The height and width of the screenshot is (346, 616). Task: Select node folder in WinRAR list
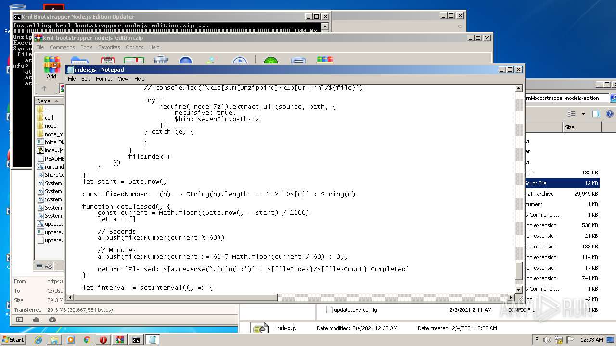[x=50, y=126]
